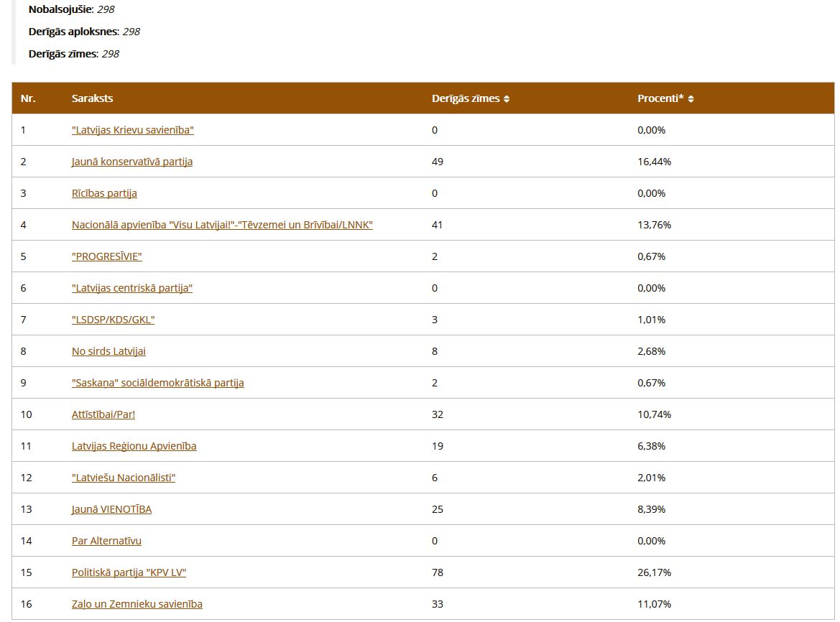Select vote count 3 for LSDSP/KDS/GKL
Viewport: 840px width, 622px height.
point(435,320)
